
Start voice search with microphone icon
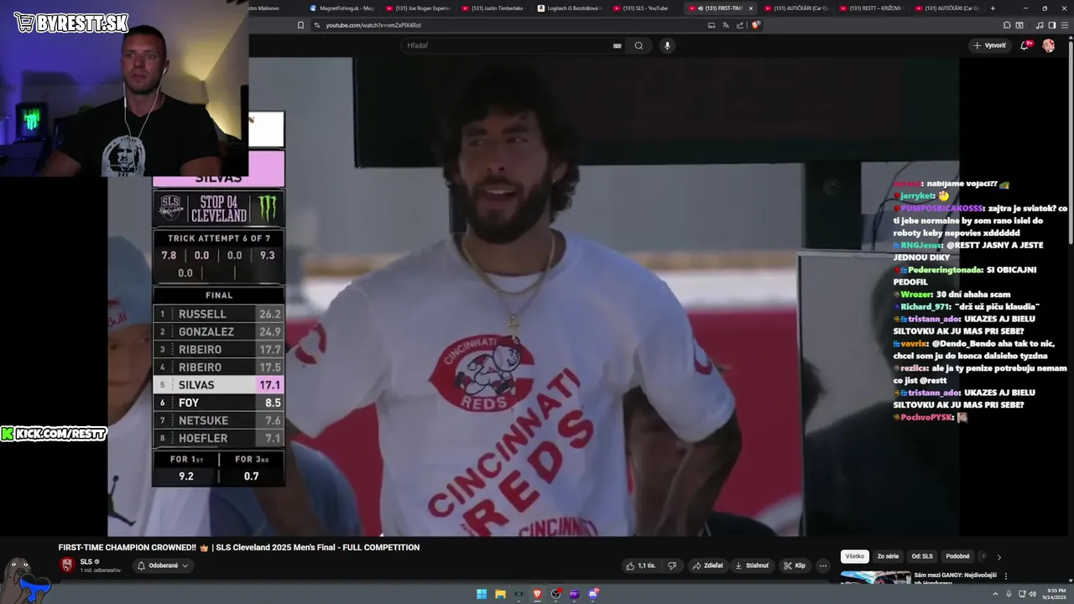667,45
